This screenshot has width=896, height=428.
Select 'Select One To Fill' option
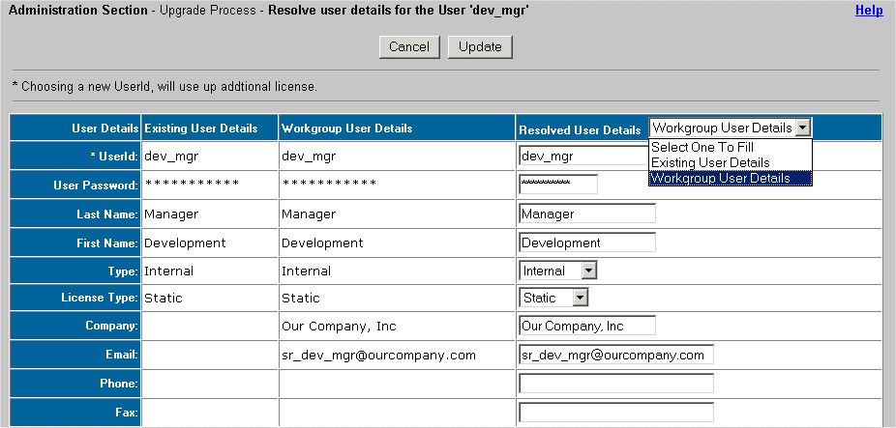coord(702,147)
